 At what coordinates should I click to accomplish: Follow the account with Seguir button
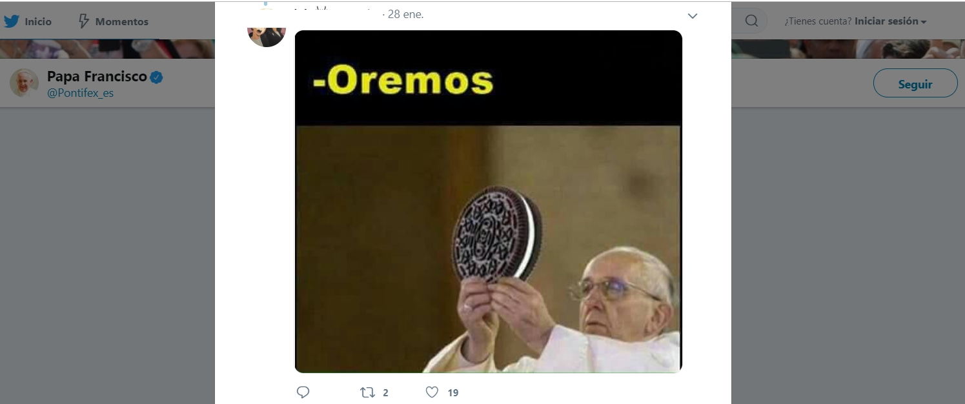pos(915,83)
